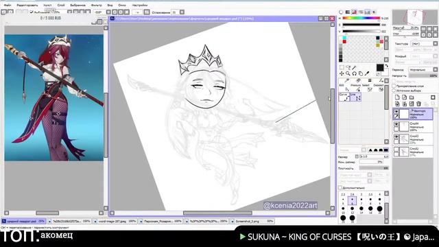Create a new linework layer
Image resolution: width=439 pixels, height=247 pixels.
coord(404,97)
